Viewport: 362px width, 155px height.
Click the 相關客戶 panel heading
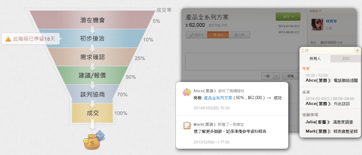coord(315,11)
